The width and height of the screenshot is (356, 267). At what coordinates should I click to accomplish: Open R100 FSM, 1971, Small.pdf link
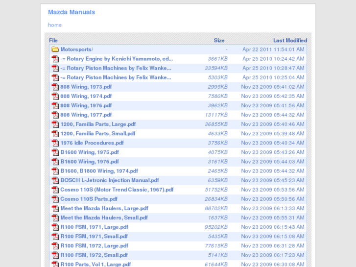(94, 236)
